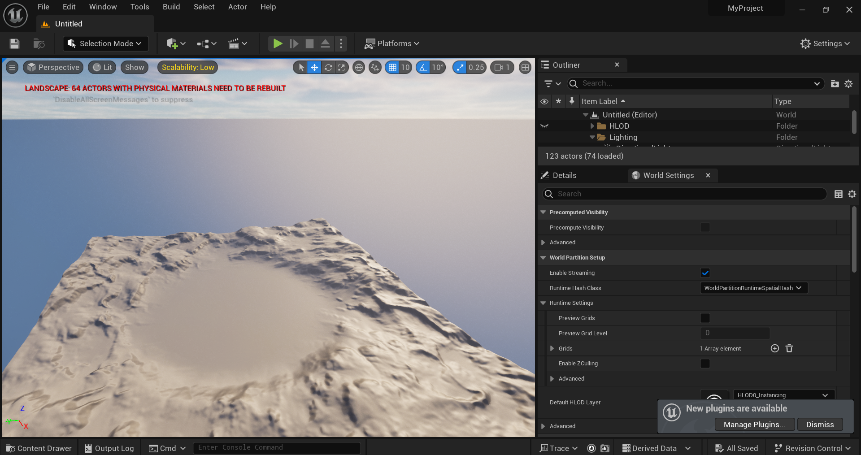The image size is (861, 455).
Task: Open the viewport hamburger options menu
Action: pyautogui.click(x=12, y=68)
